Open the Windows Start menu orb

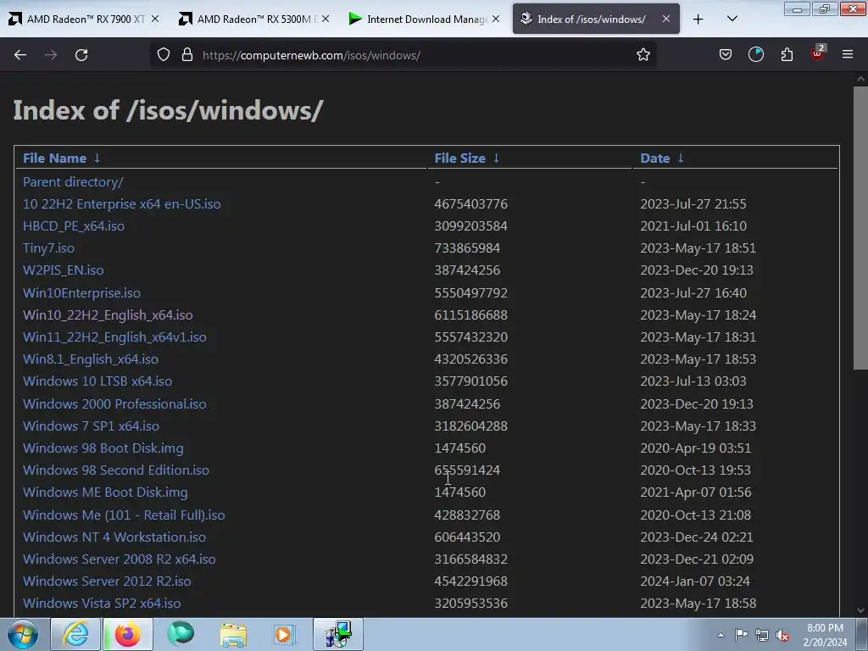[x=23, y=634]
